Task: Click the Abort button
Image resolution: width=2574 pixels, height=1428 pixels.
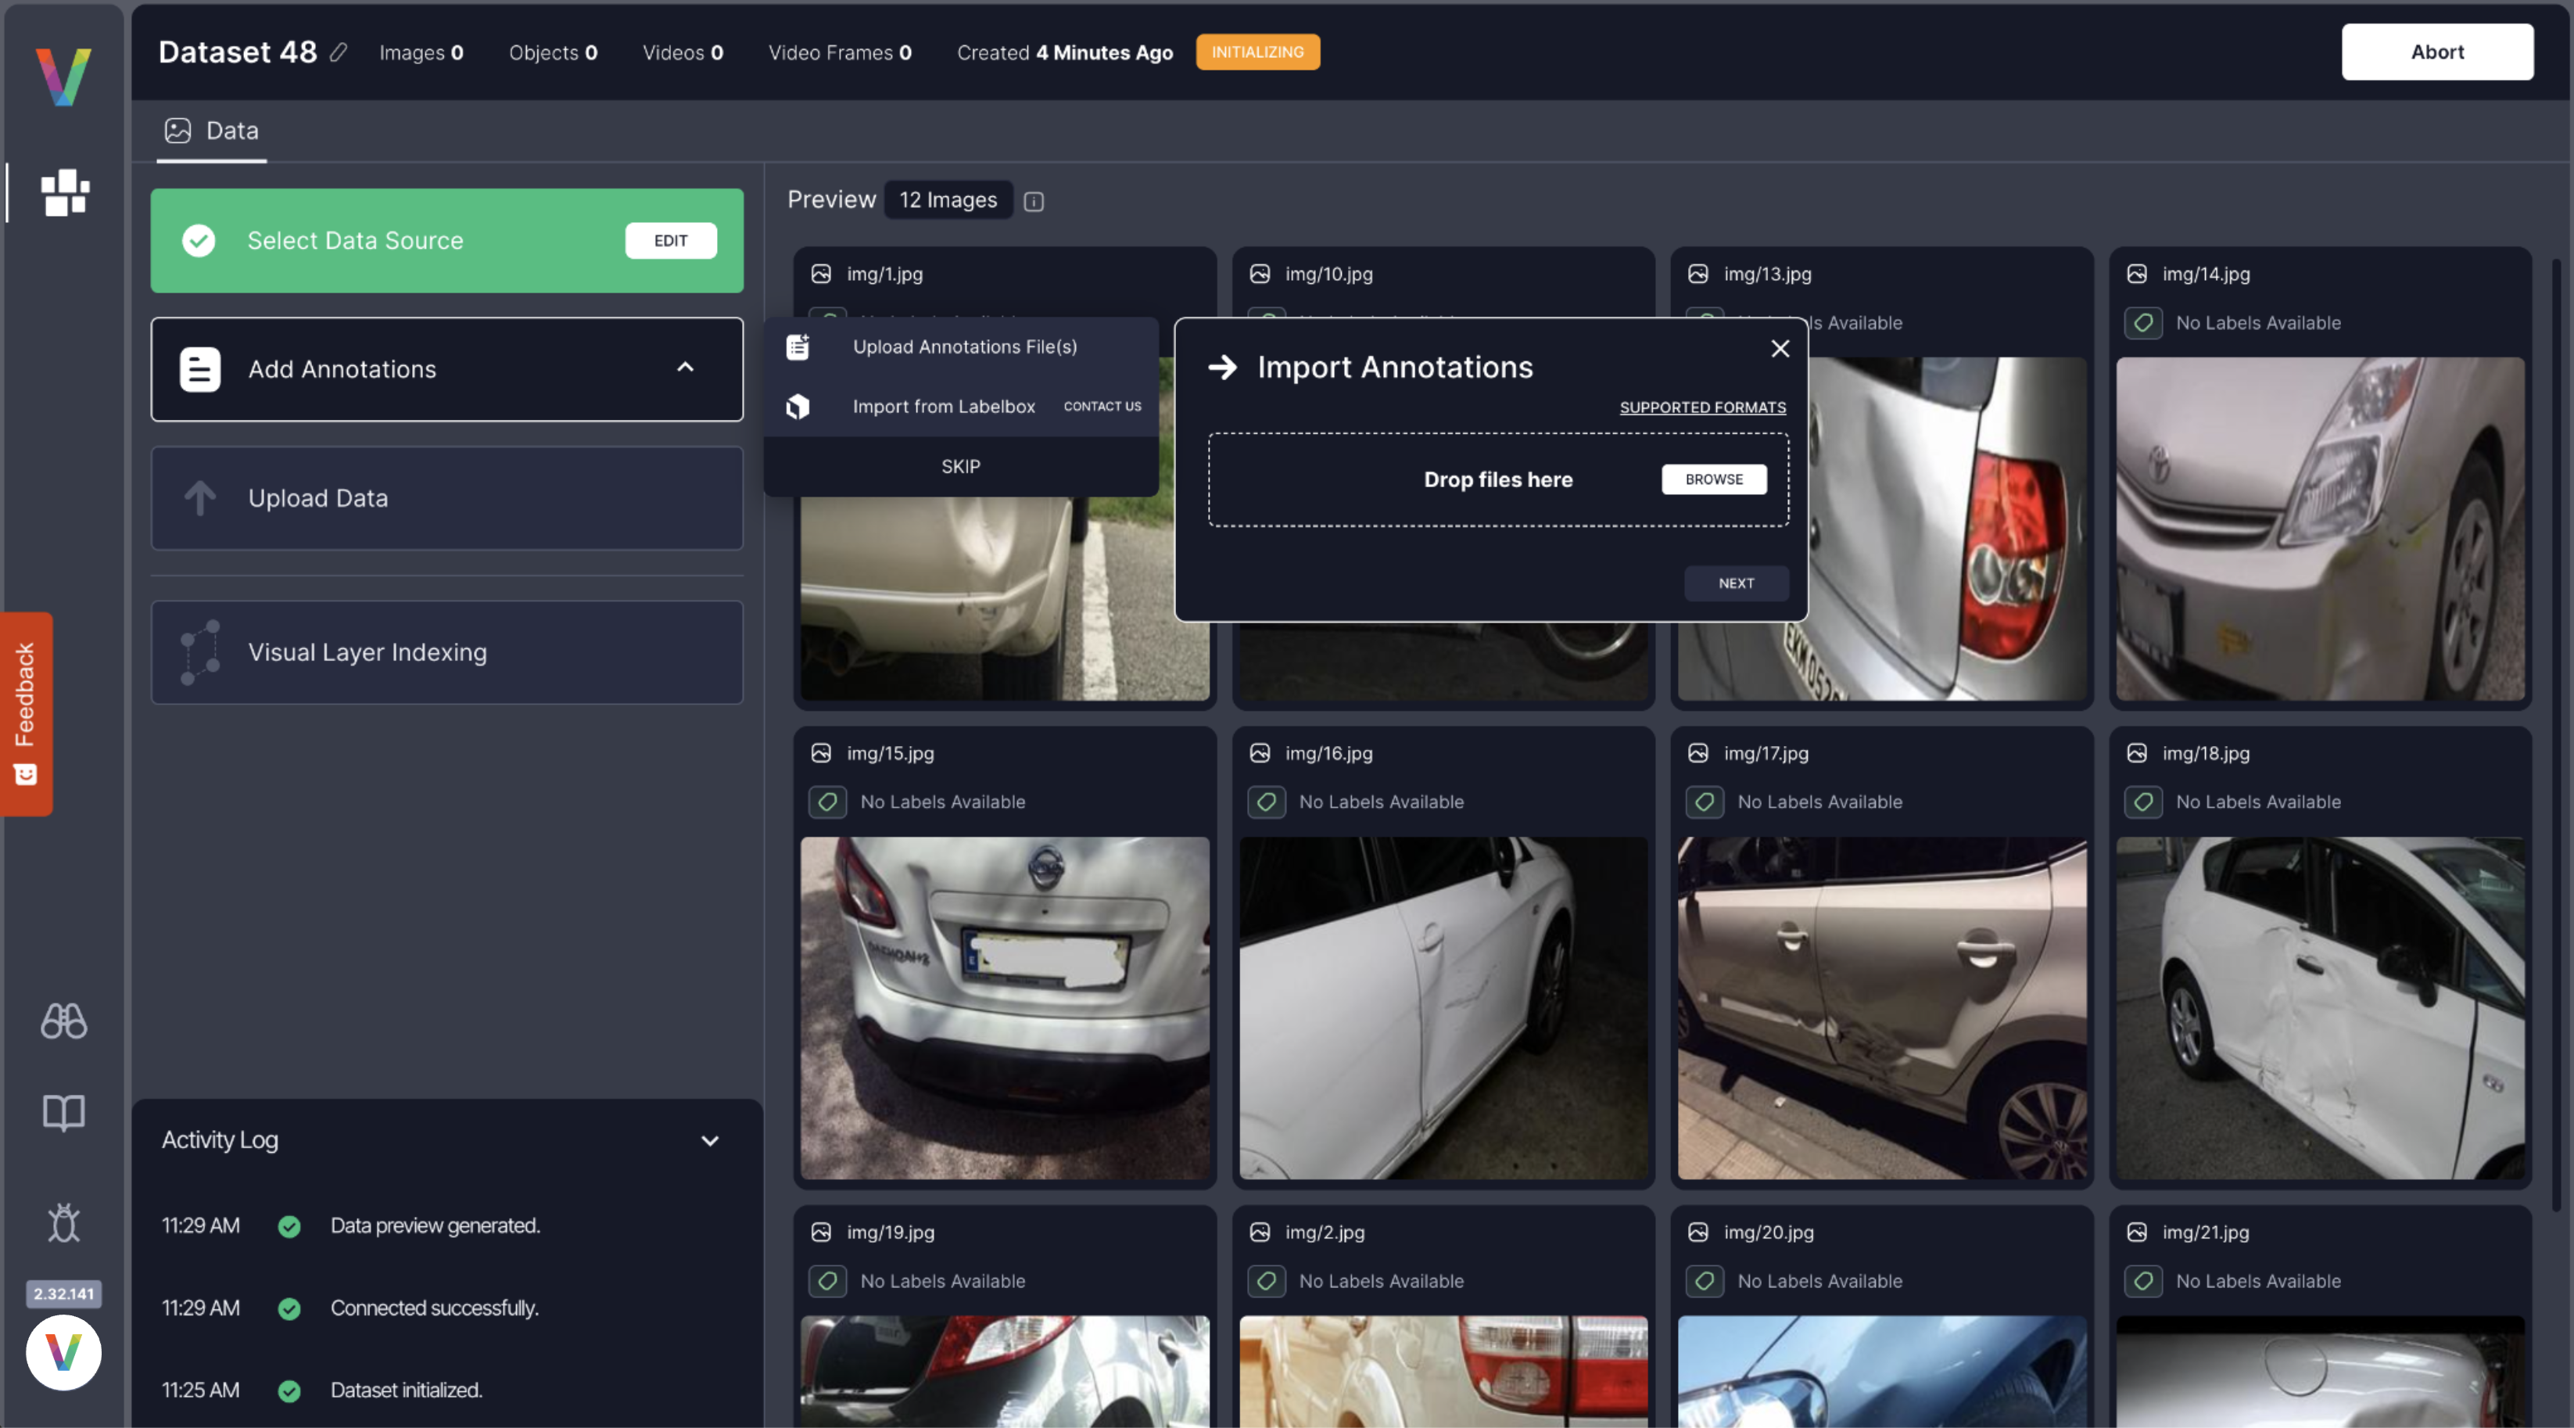Action: pos(2437,52)
